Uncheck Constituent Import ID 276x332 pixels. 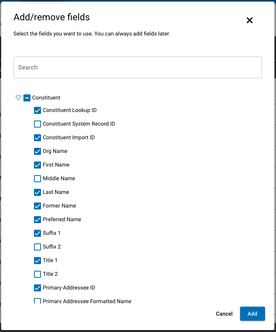click(37, 138)
